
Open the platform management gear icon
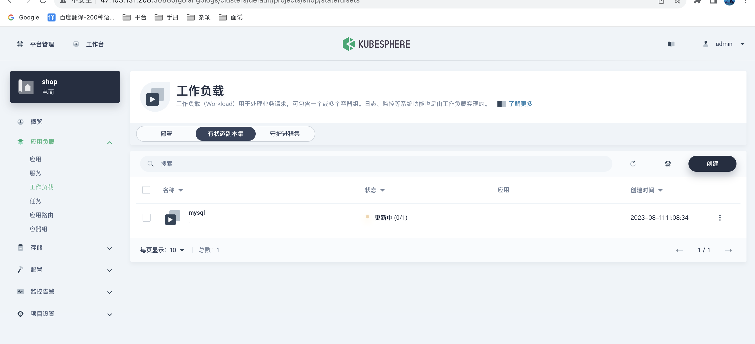coord(20,44)
